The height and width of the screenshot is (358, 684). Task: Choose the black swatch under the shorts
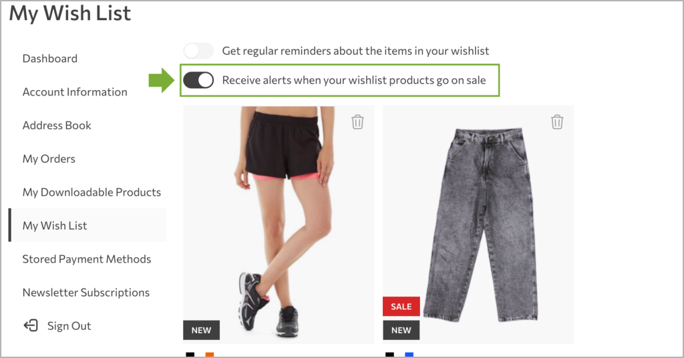pos(190,355)
